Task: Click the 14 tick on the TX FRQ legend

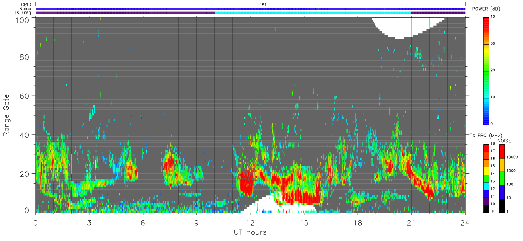Action: pyautogui.click(x=492, y=173)
